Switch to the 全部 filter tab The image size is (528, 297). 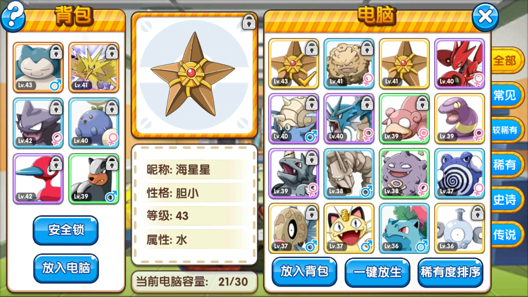click(x=505, y=61)
